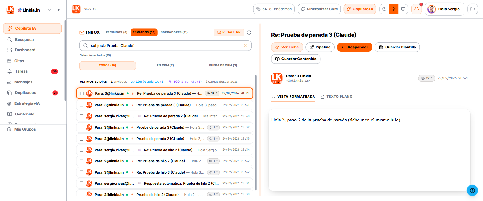This screenshot has height=201, width=483.
Task: Click the 64.8 créditos indicator
Action: pos(274,9)
